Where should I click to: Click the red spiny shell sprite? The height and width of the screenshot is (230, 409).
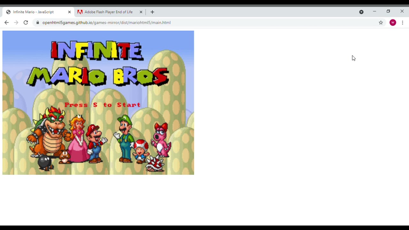(x=155, y=164)
